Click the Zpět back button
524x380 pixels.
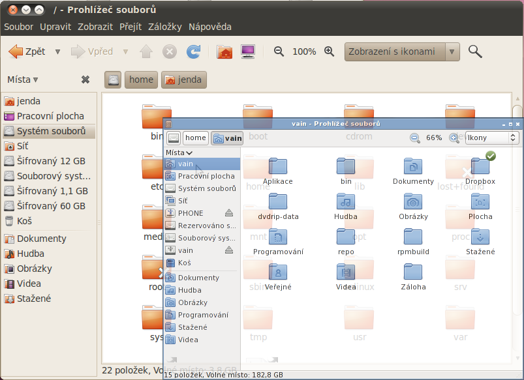click(x=27, y=52)
